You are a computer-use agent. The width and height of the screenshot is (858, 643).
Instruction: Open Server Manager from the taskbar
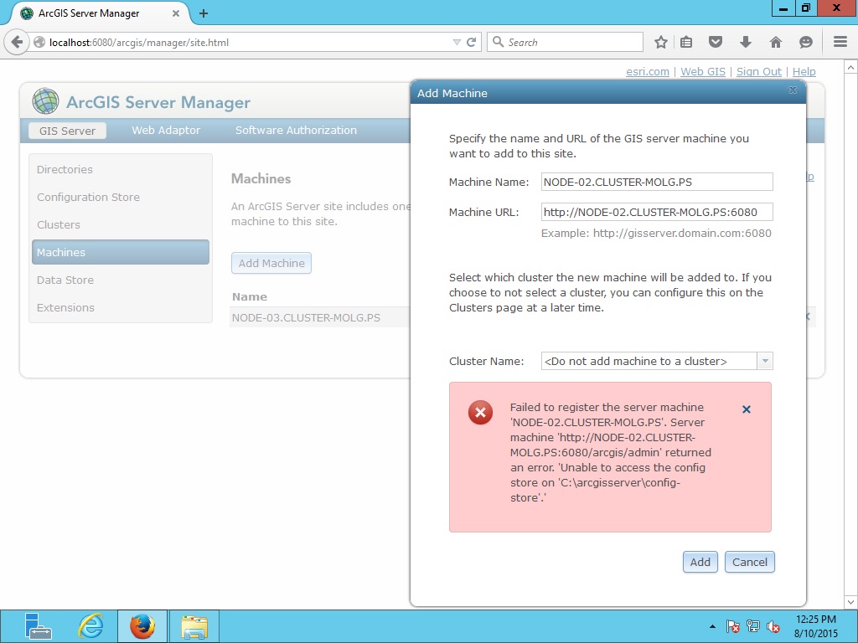tap(38, 626)
